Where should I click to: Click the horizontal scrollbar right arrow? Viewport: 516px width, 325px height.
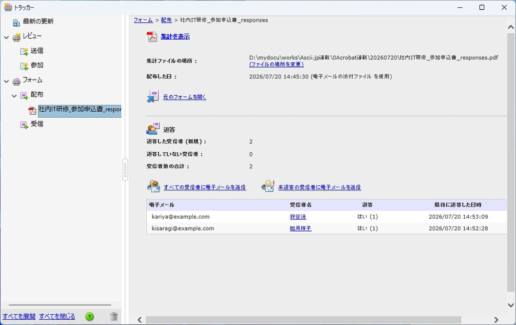(496, 320)
